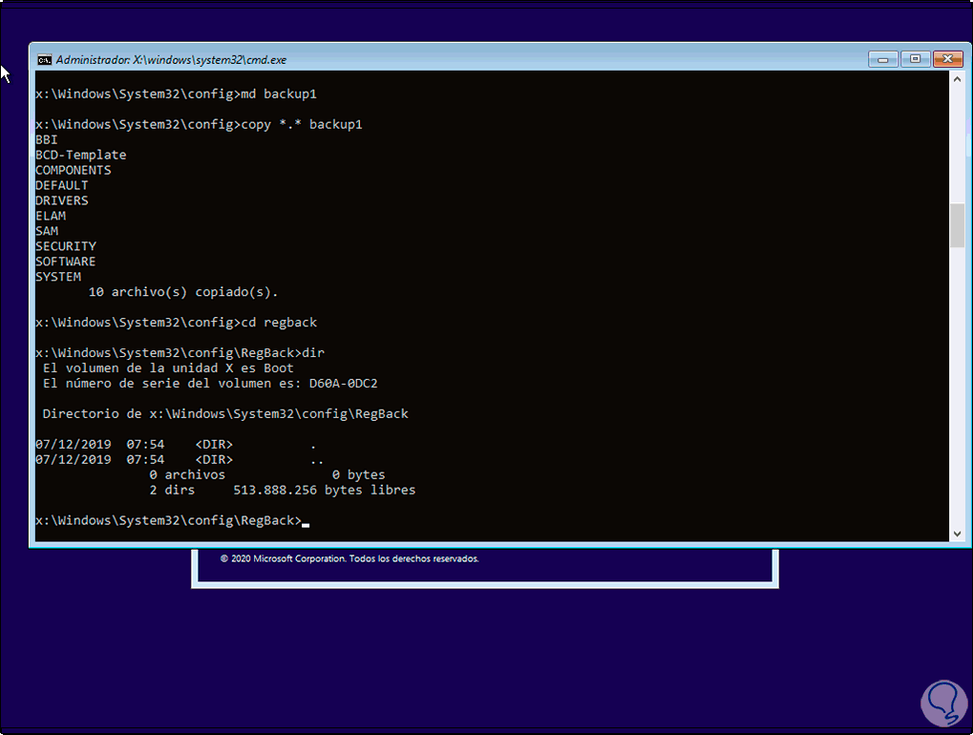973x735 pixels.
Task: Click the Microsoft Corporation copyright text behind cmd
Action: pyautogui.click(x=349, y=558)
